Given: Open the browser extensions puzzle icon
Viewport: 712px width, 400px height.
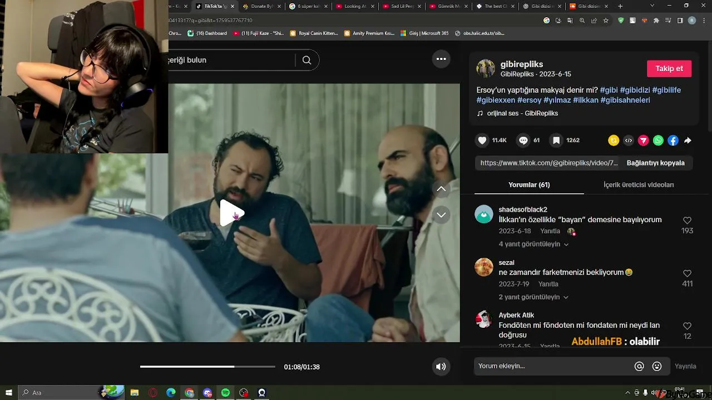Looking at the screenshot, I should tap(656, 21).
